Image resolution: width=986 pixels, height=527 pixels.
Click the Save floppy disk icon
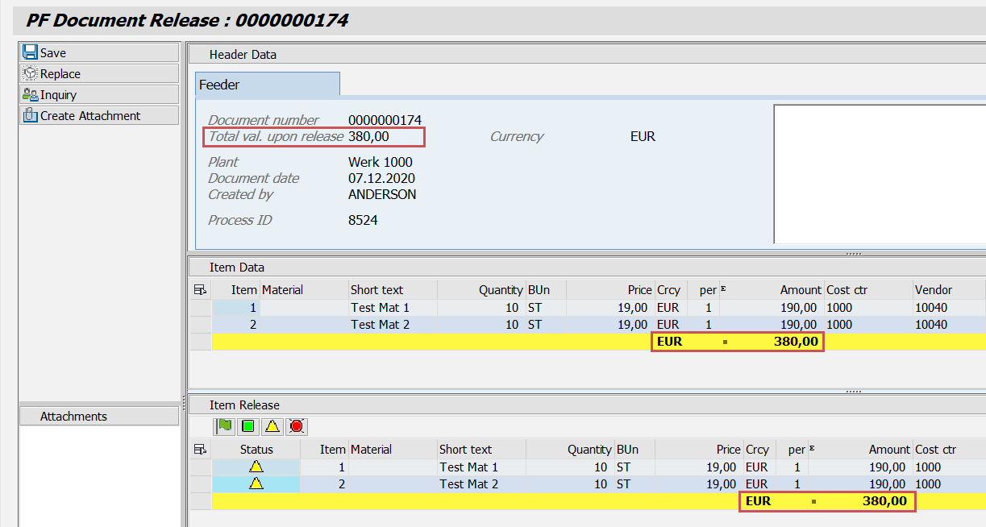pos(30,52)
